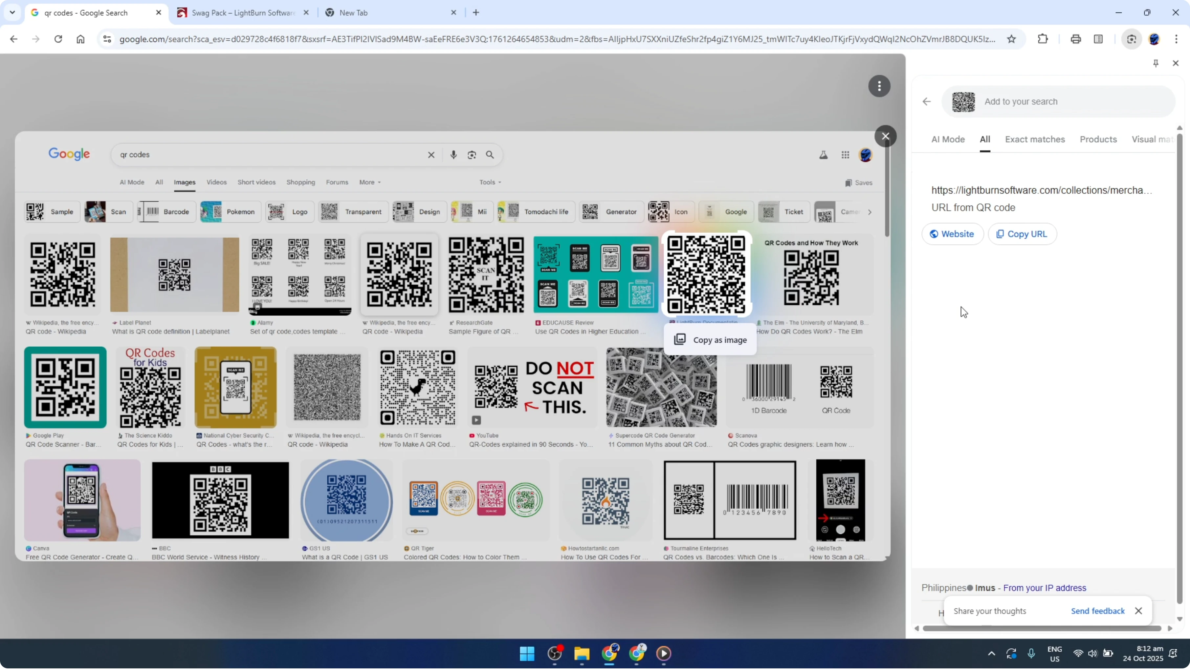Expand more filter chips with right arrow
The width and height of the screenshot is (1190, 669).
870,212
